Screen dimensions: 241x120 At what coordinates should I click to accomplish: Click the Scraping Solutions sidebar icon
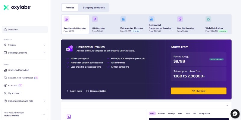[5, 53]
